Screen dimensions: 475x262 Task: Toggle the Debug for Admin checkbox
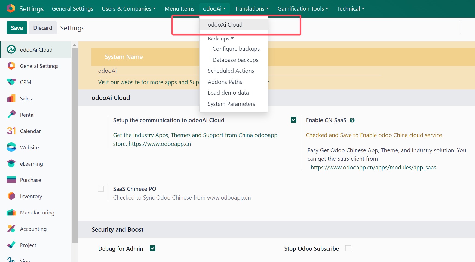coord(153,248)
